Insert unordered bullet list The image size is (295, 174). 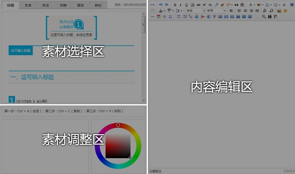point(275,5)
